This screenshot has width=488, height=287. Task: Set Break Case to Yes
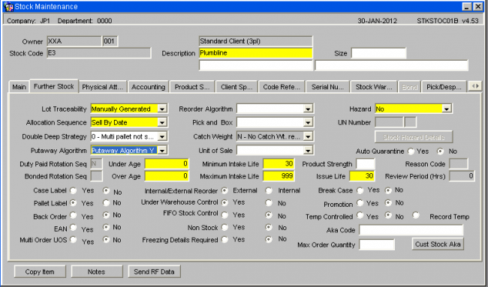click(360, 190)
